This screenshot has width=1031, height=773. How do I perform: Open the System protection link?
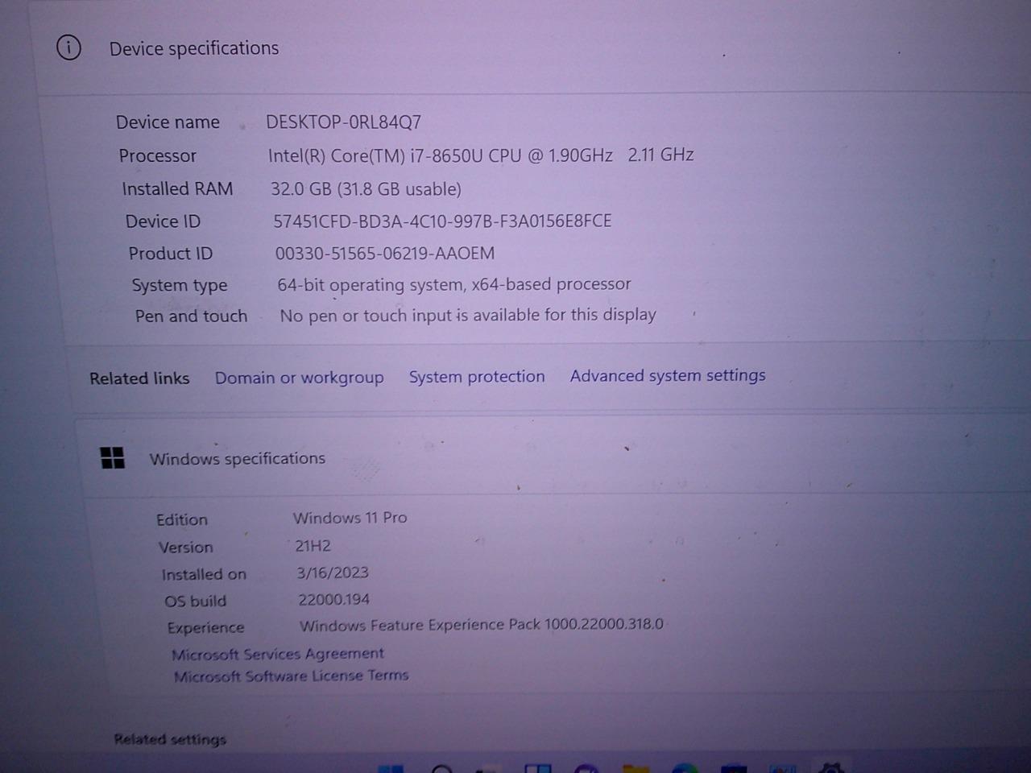[x=476, y=377]
